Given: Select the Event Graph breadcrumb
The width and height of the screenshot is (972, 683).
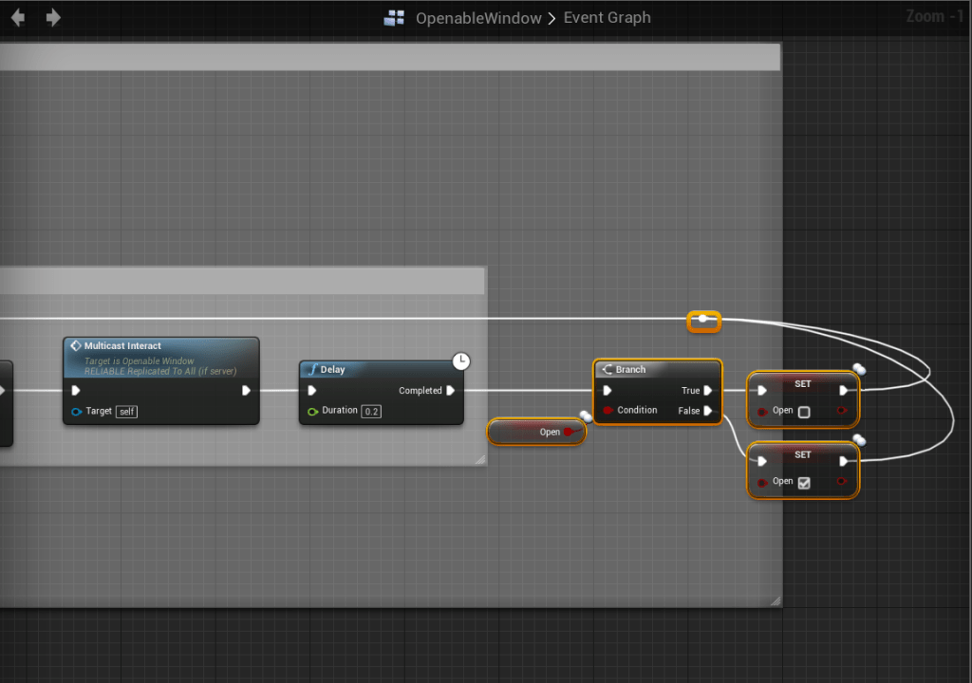Looking at the screenshot, I should coord(607,18).
